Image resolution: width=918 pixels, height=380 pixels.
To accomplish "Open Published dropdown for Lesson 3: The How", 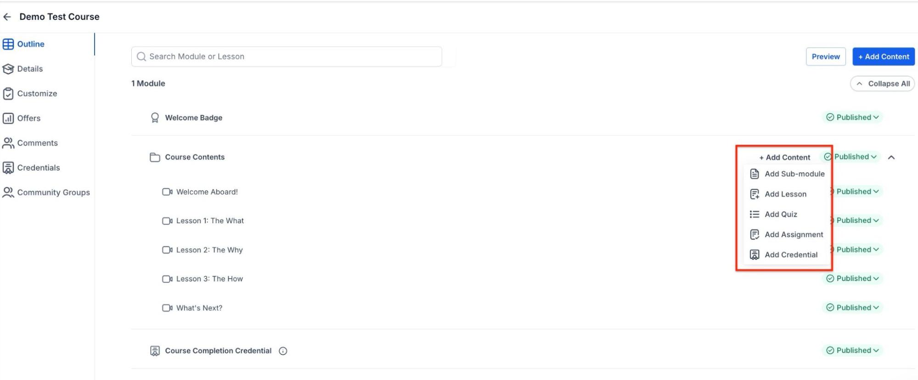I will [x=852, y=279].
